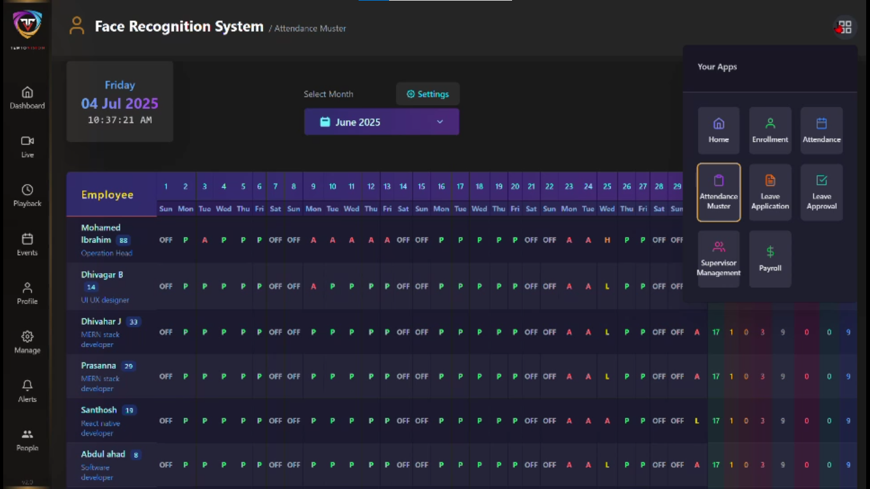Toggle the Your Apps grid icon
Viewport: 870px width, 489px height.
pyautogui.click(x=845, y=27)
